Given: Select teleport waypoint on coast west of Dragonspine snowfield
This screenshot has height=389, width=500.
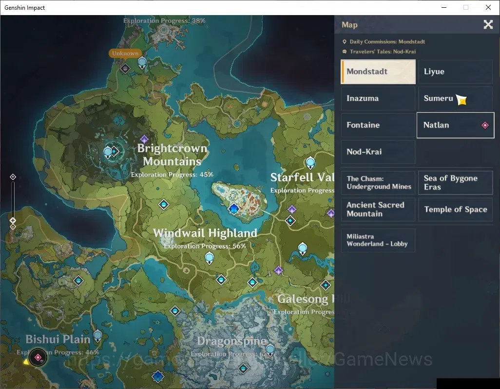Looking at the screenshot, I should pos(175,310).
